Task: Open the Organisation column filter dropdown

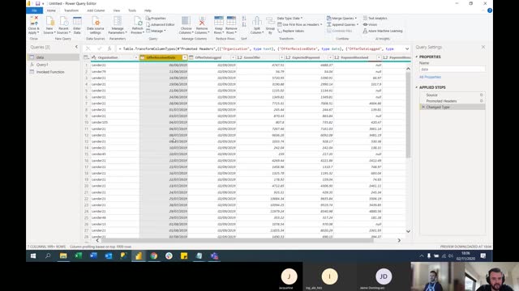Action: tap(135, 57)
